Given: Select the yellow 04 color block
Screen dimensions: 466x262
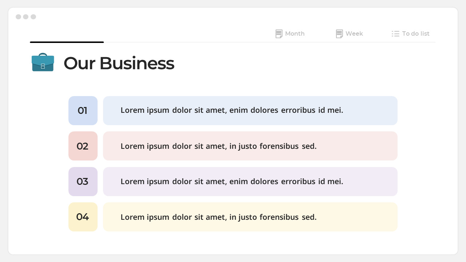Looking at the screenshot, I should 83,217.
